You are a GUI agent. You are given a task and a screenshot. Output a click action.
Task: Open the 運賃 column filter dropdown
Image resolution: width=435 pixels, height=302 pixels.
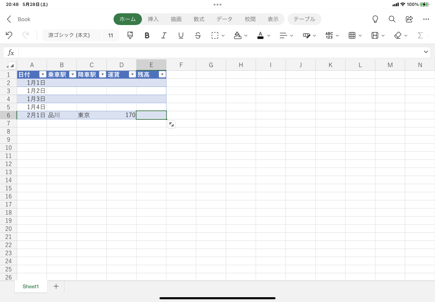132,74
